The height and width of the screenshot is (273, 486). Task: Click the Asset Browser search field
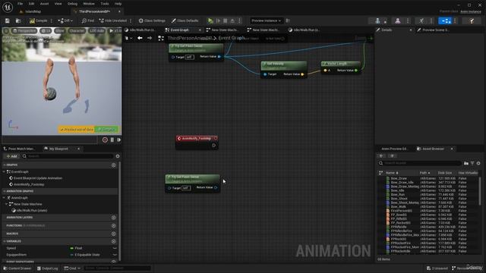420,163
